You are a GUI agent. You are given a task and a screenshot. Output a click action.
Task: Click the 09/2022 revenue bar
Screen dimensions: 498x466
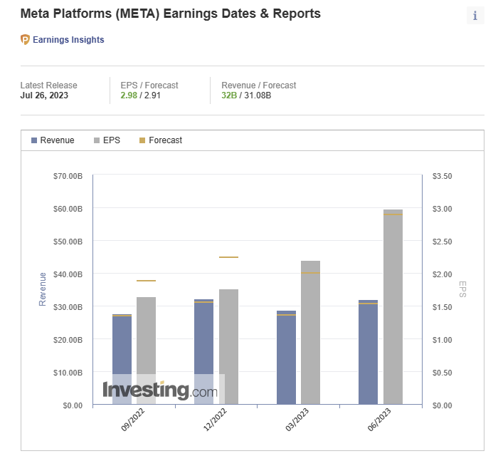pyautogui.click(x=122, y=359)
